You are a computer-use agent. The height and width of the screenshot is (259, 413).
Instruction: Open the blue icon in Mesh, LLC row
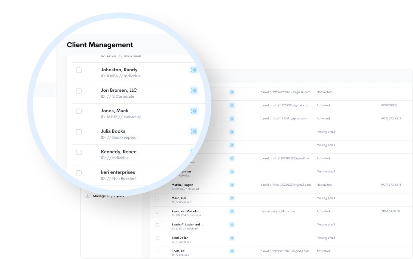pyautogui.click(x=232, y=198)
